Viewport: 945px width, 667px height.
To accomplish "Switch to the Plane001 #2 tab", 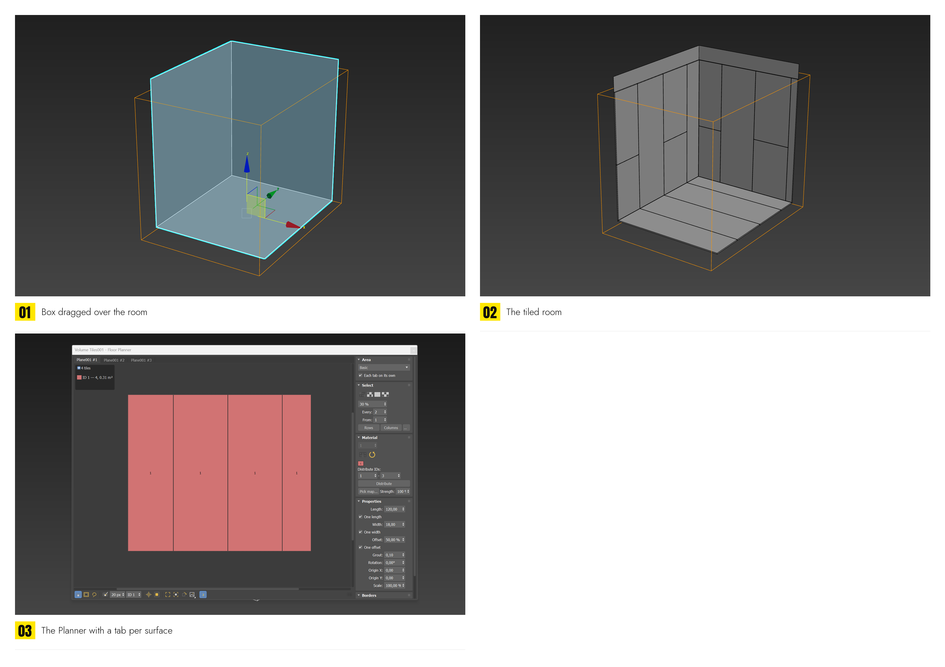I will point(114,360).
